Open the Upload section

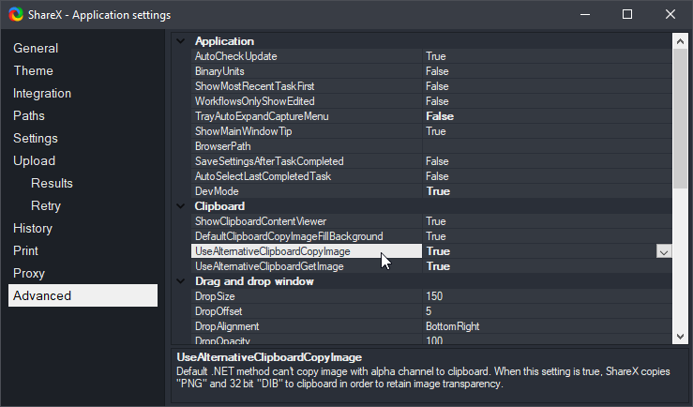[34, 161]
